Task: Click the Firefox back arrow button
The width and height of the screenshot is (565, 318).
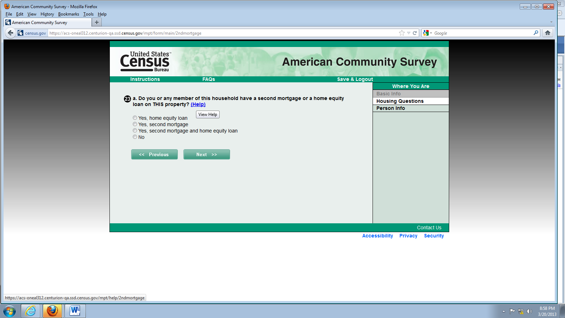Action: [10, 33]
